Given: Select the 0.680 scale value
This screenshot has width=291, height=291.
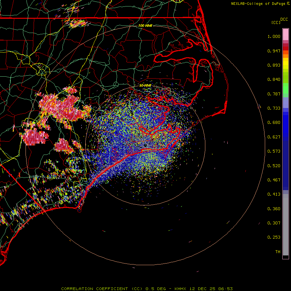Looking at the screenshot, I should pos(274,123).
